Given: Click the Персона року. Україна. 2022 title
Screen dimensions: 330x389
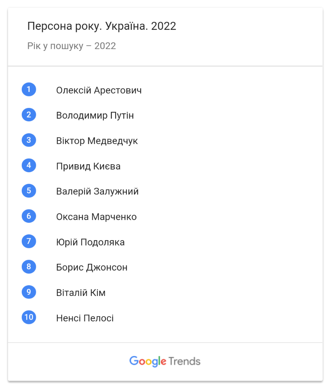Looking at the screenshot, I should click(102, 26).
